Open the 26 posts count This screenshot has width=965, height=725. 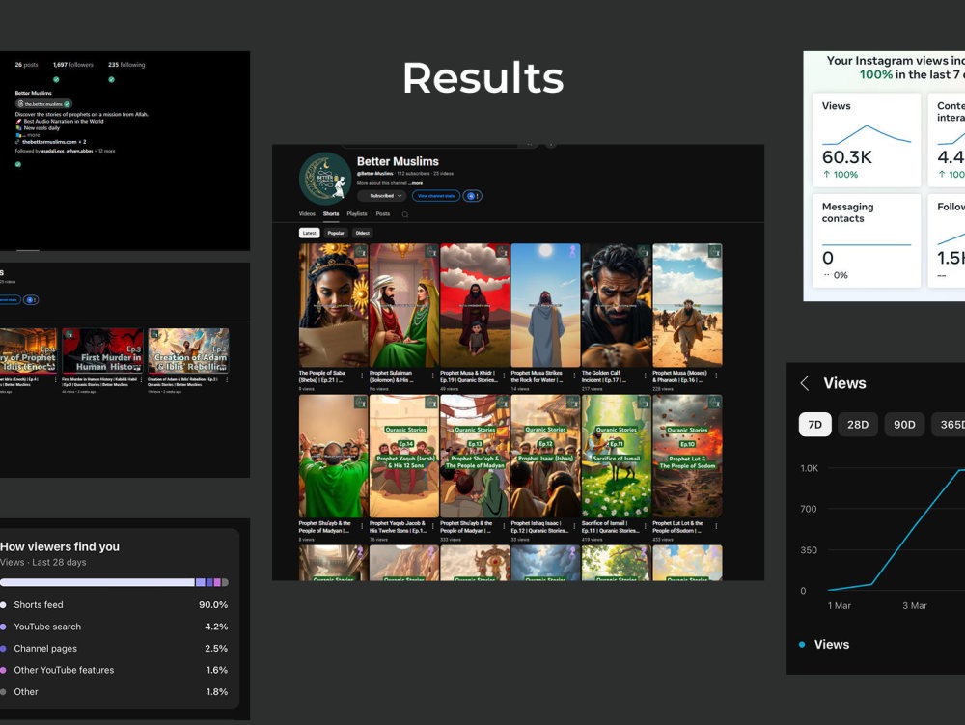(26, 65)
